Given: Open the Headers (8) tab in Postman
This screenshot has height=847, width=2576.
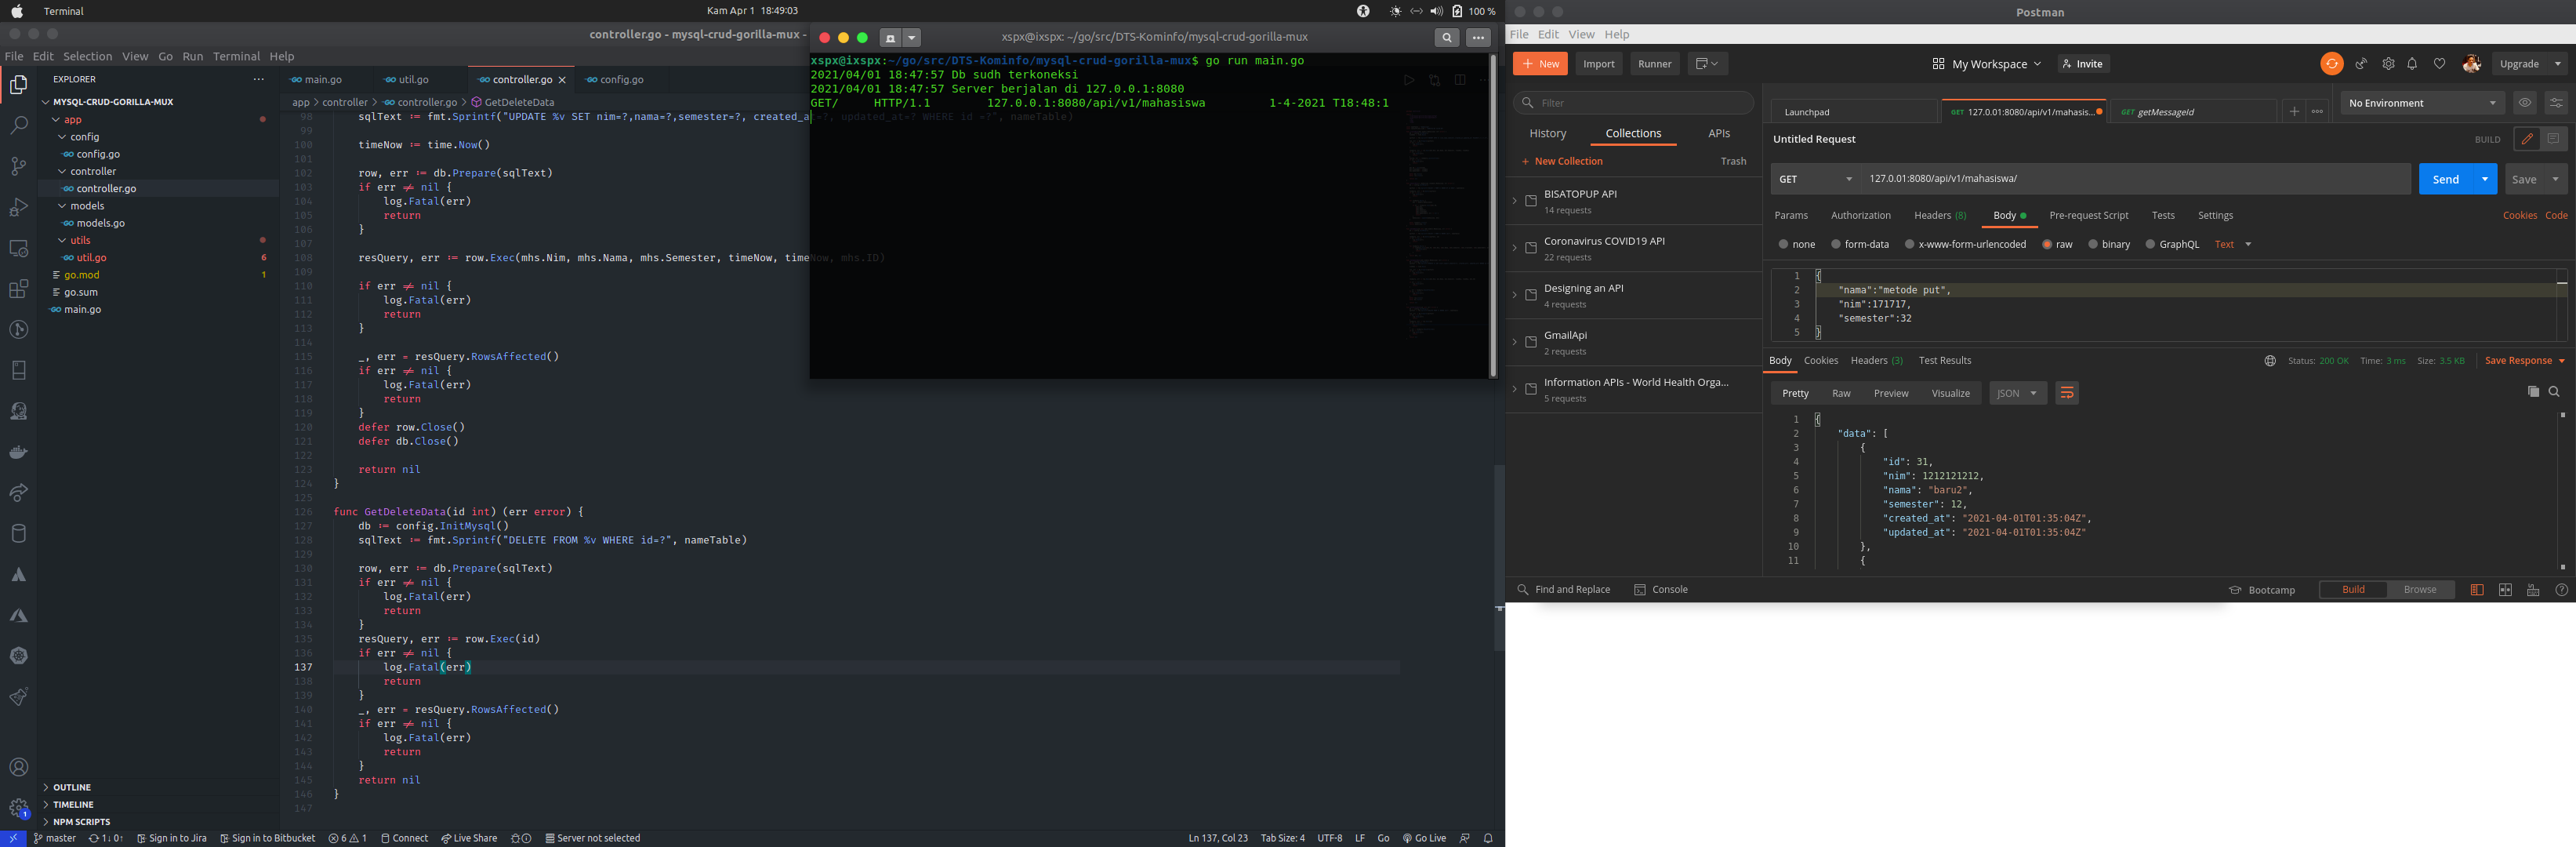Looking at the screenshot, I should pos(1938,215).
